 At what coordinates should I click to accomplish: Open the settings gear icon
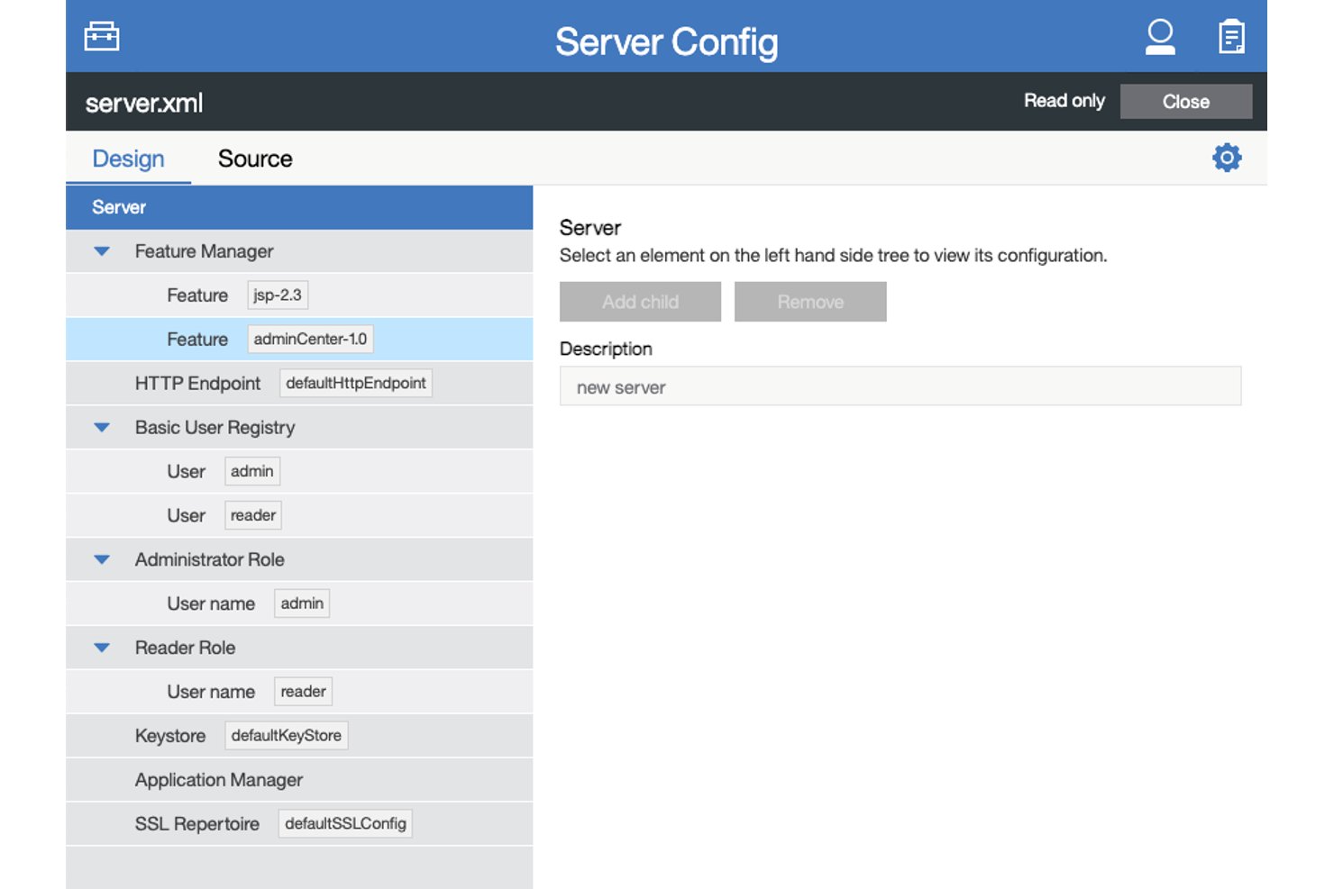(1227, 158)
